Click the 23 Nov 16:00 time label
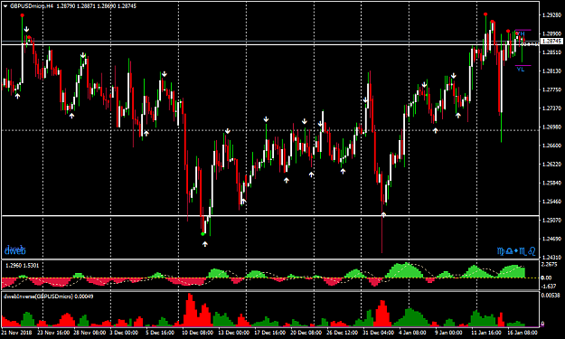Viewport: 565px width, 339px height. click(53, 332)
